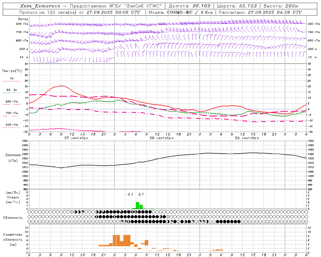The width and height of the screenshot is (321, 257).
Task: Click the station height 205м label
Action: coord(291,6)
